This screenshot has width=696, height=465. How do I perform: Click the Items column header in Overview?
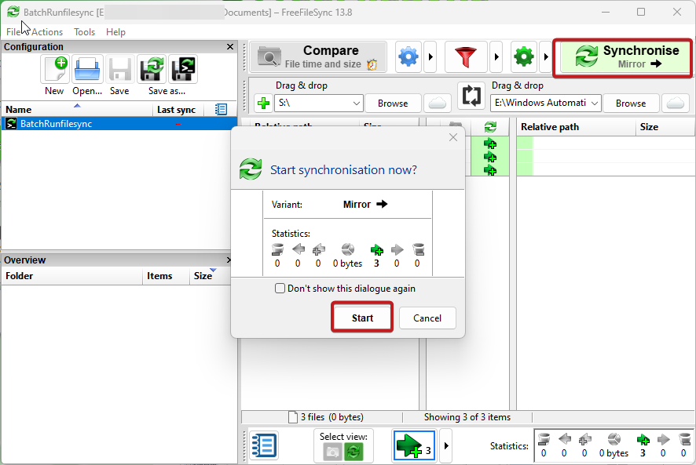[x=167, y=276]
